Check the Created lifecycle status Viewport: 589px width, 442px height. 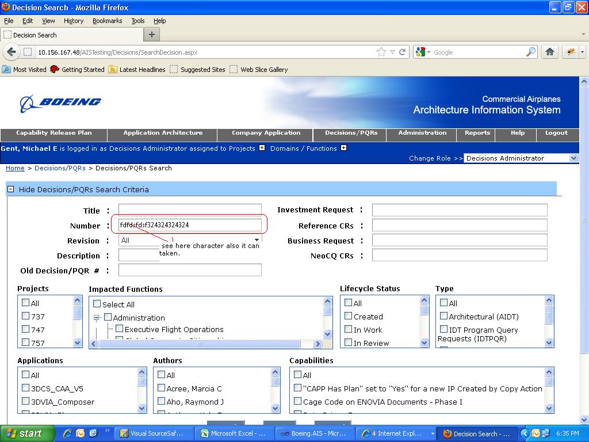click(x=348, y=316)
